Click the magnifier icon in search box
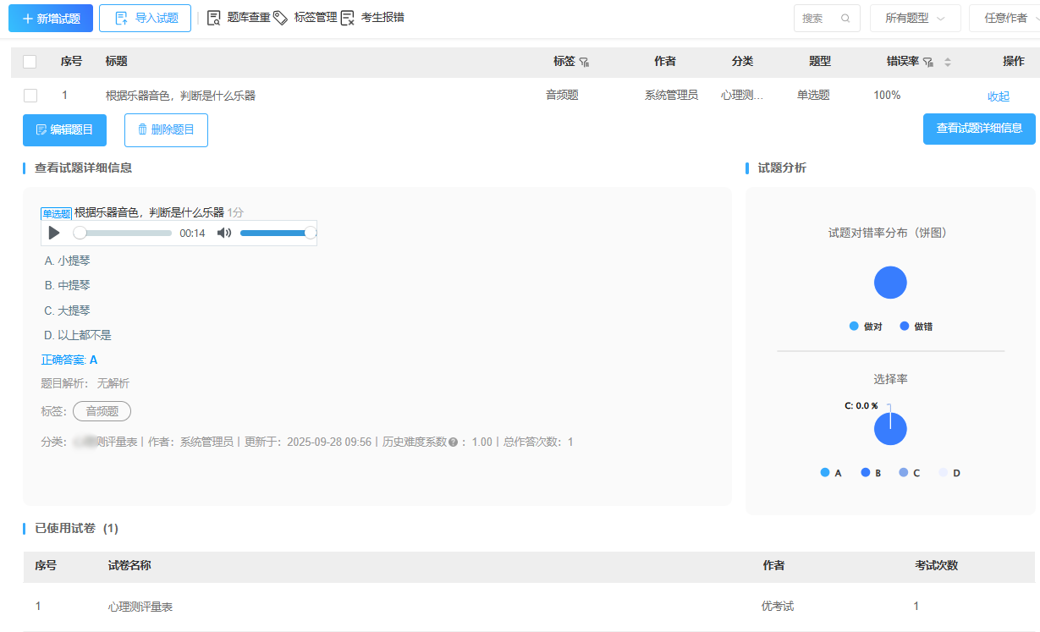Viewport: 1040px width, 632px height. click(845, 18)
